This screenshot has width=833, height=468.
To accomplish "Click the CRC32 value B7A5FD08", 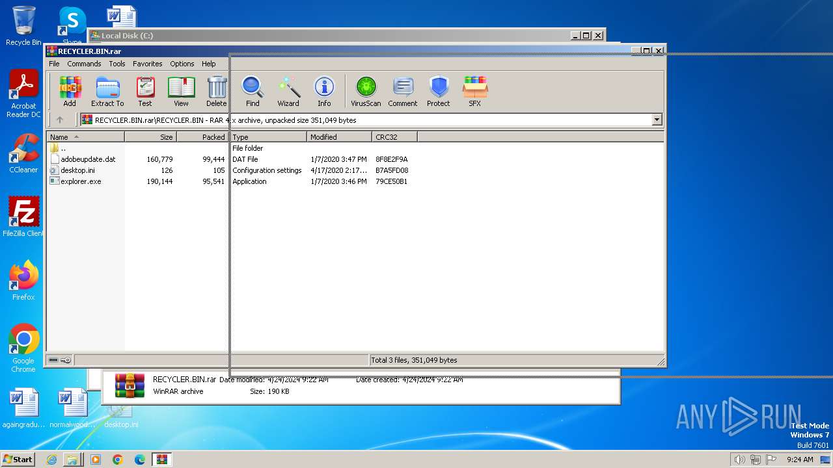I will click(x=392, y=170).
